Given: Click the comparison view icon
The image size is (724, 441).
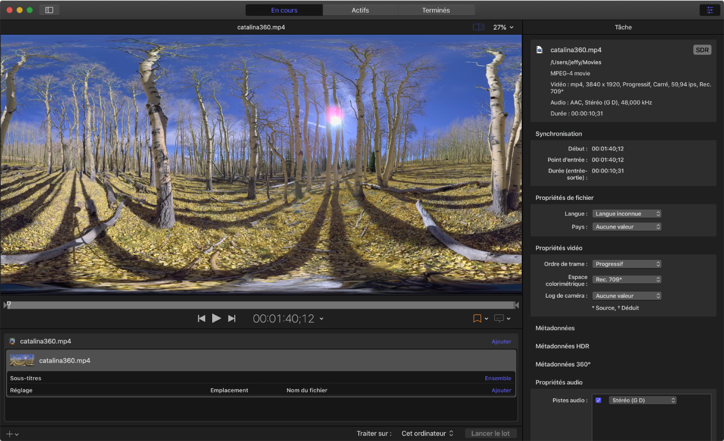Looking at the screenshot, I should 478,27.
